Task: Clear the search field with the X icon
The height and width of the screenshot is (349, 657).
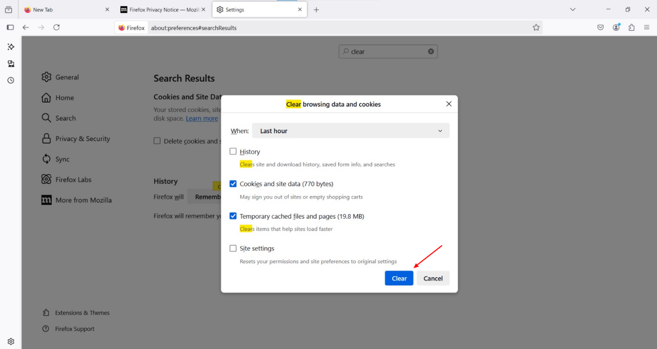Action: pyautogui.click(x=431, y=51)
